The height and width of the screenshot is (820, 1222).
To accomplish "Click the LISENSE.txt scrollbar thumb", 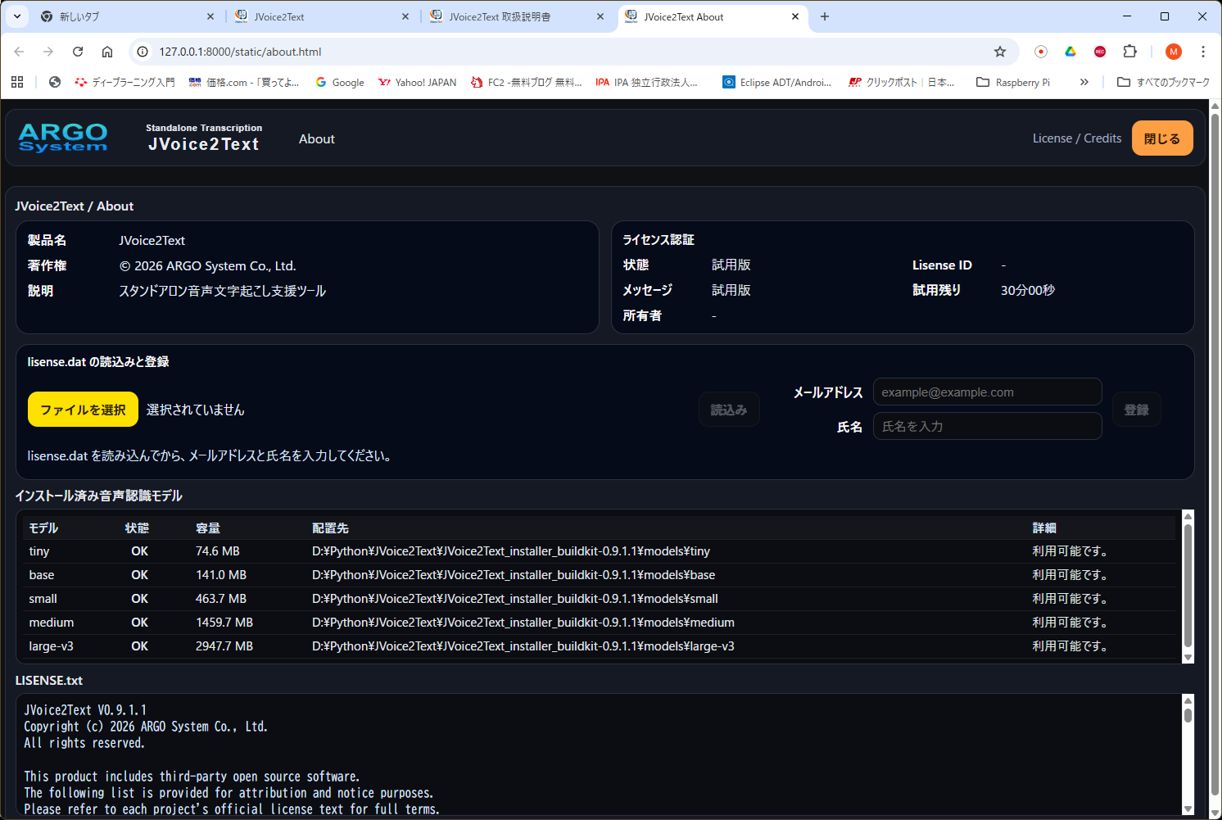I will [1188, 716].
